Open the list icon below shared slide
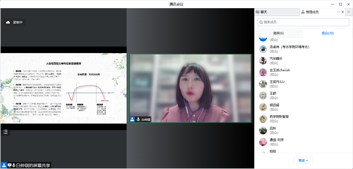The height and width of the screenshot is (169, 353). [5, 132]
